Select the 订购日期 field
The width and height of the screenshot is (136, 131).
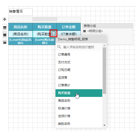pos(79,70)
